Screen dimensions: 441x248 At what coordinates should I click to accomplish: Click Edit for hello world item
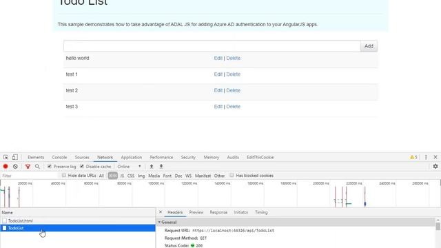point(218,58)
